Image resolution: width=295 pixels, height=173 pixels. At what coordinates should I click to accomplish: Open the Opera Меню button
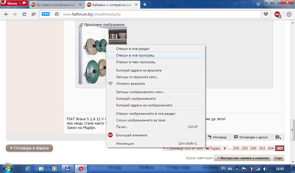[14, 3]
